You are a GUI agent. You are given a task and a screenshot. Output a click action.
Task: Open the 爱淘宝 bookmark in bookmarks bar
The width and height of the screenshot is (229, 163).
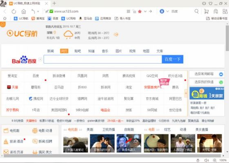[38, 18]
